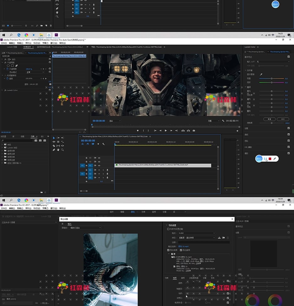Click the 色温 temperature slider handle
The width and height of the screenshot is (294, 306).
click(271, 78)
